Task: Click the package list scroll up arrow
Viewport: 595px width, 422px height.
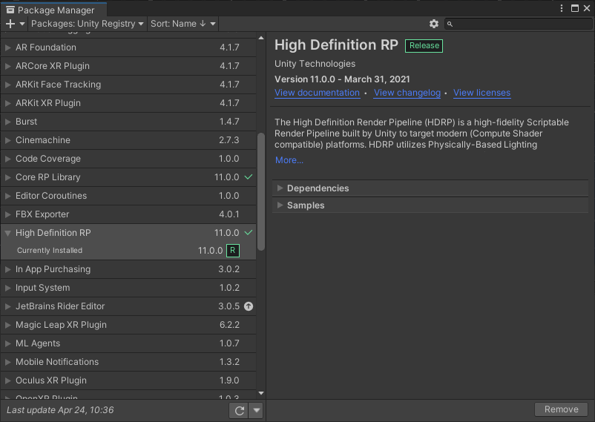Action: pyautogui.click(x=261, y=38)
